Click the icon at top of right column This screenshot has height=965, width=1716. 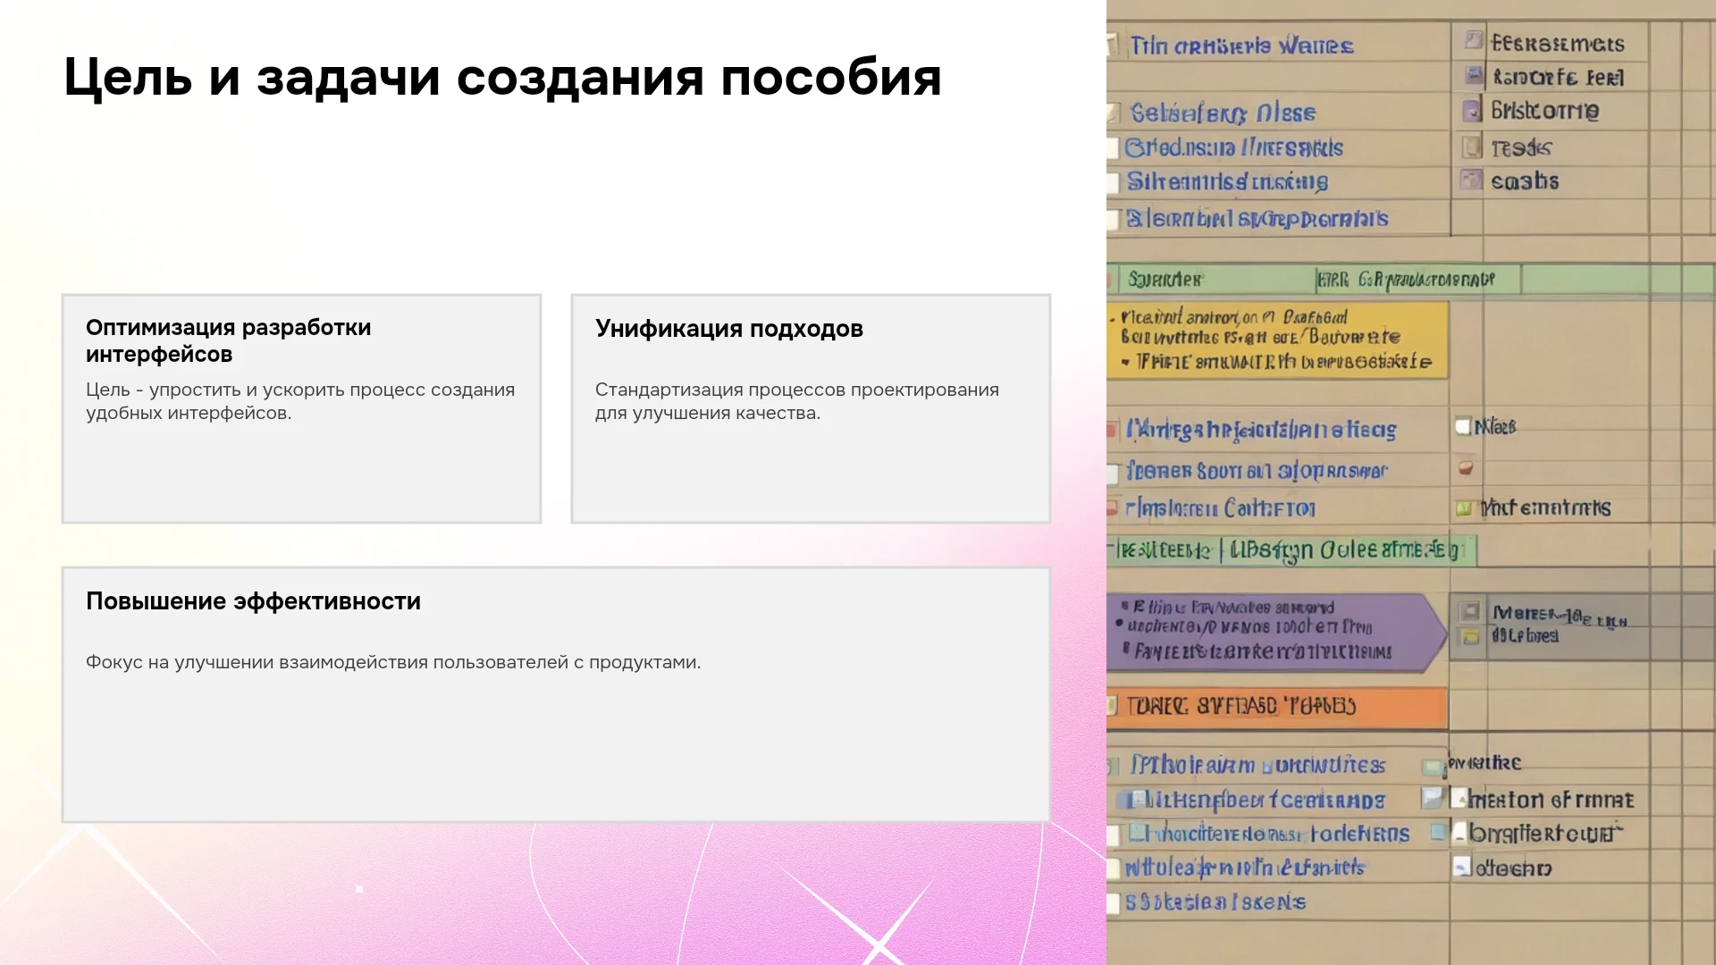point(1474,40)
